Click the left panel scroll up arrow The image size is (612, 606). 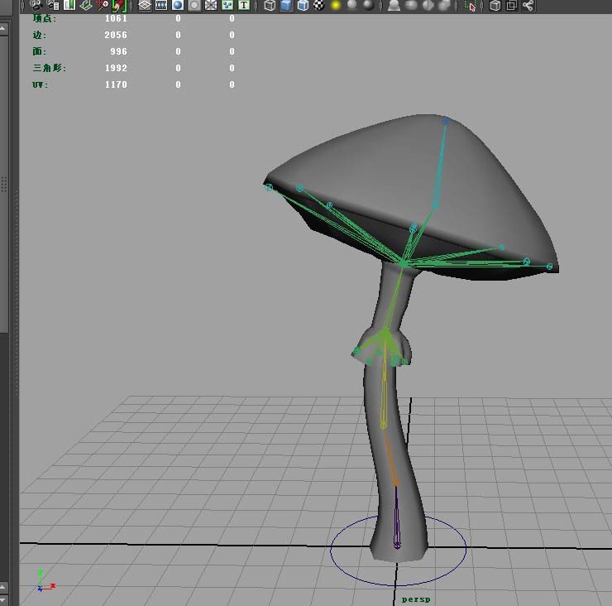[x=4, y=30]
